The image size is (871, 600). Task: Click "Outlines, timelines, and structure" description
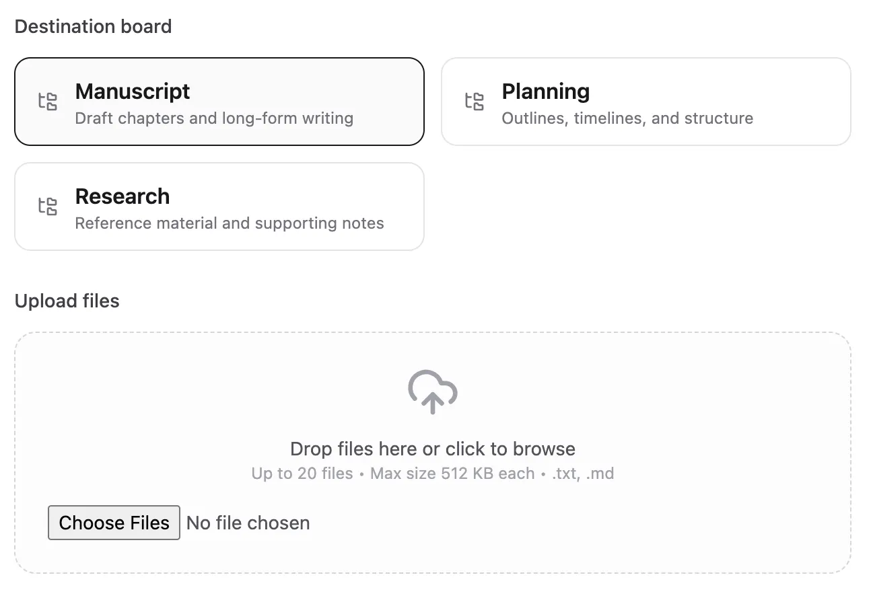(x=627, y=118)
